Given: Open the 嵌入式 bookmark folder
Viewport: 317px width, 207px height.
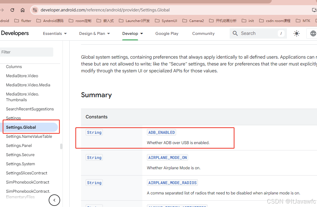Looking at the screenshot, I should click(x=105, y=21).
